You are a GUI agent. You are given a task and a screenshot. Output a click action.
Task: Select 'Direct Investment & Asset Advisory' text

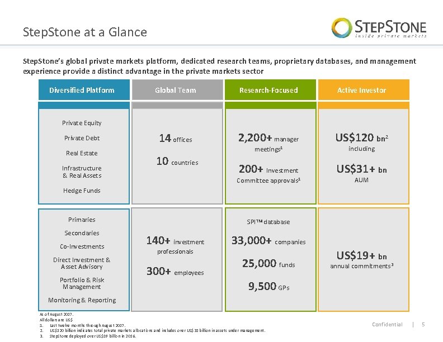tap(82, 263)
